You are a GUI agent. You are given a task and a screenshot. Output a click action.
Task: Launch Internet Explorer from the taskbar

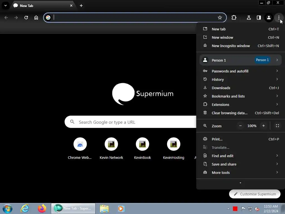(25, 208)
